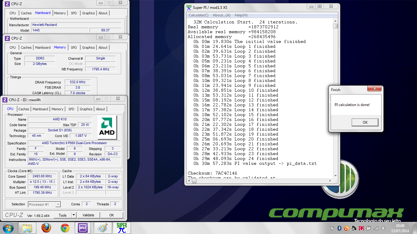Click "PI calculation is done!" message text

point(352,105)
